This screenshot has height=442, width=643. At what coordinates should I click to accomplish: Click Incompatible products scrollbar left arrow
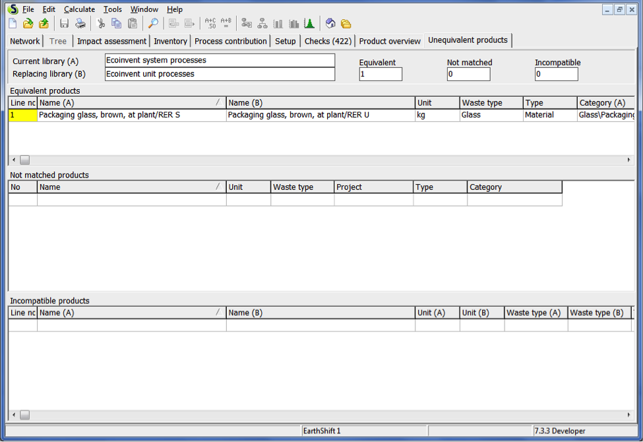(14, 415)
